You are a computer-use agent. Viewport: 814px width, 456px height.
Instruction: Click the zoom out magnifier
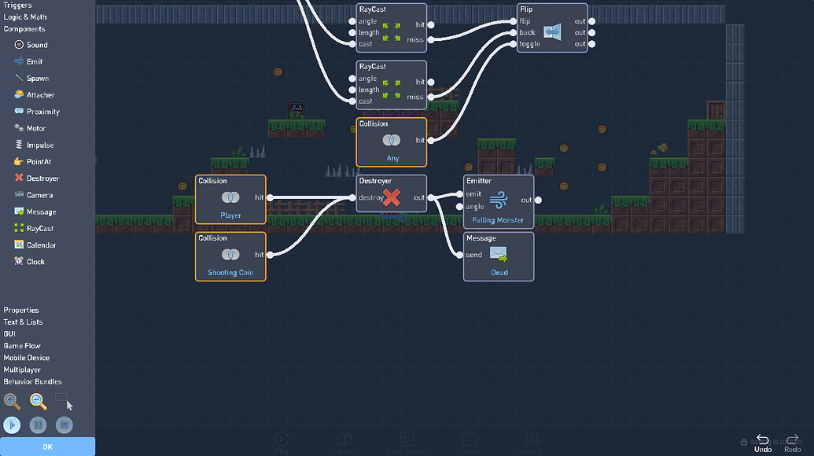coord(38,401)
